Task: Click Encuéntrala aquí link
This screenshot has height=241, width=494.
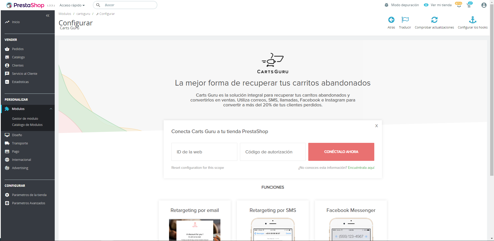Action: pos(361,168)
